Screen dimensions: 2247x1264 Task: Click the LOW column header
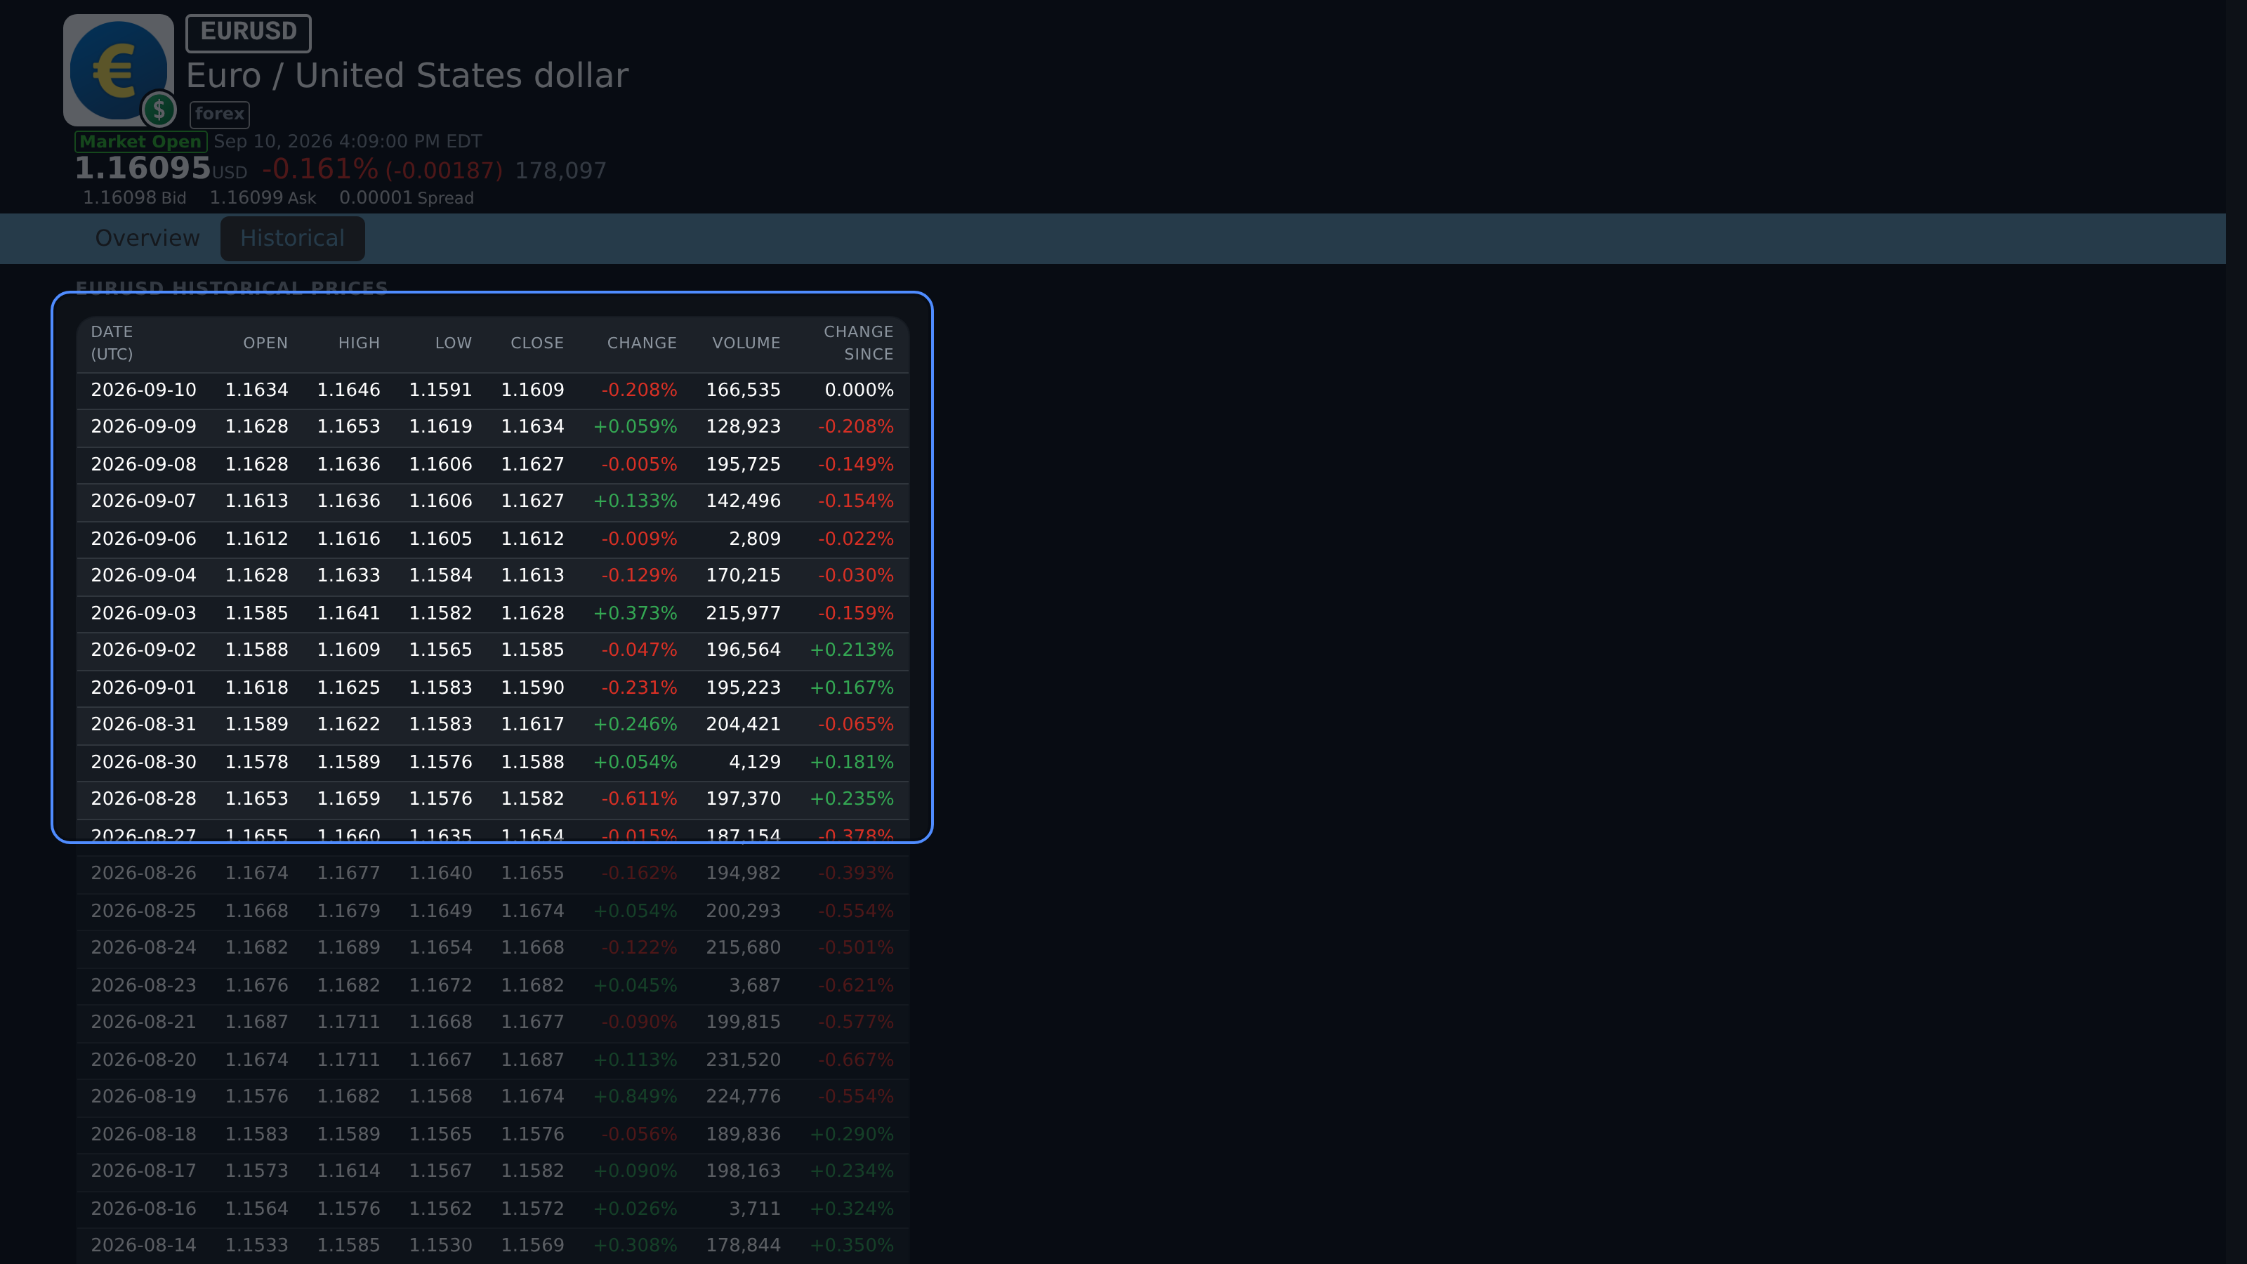coord(454,343)
